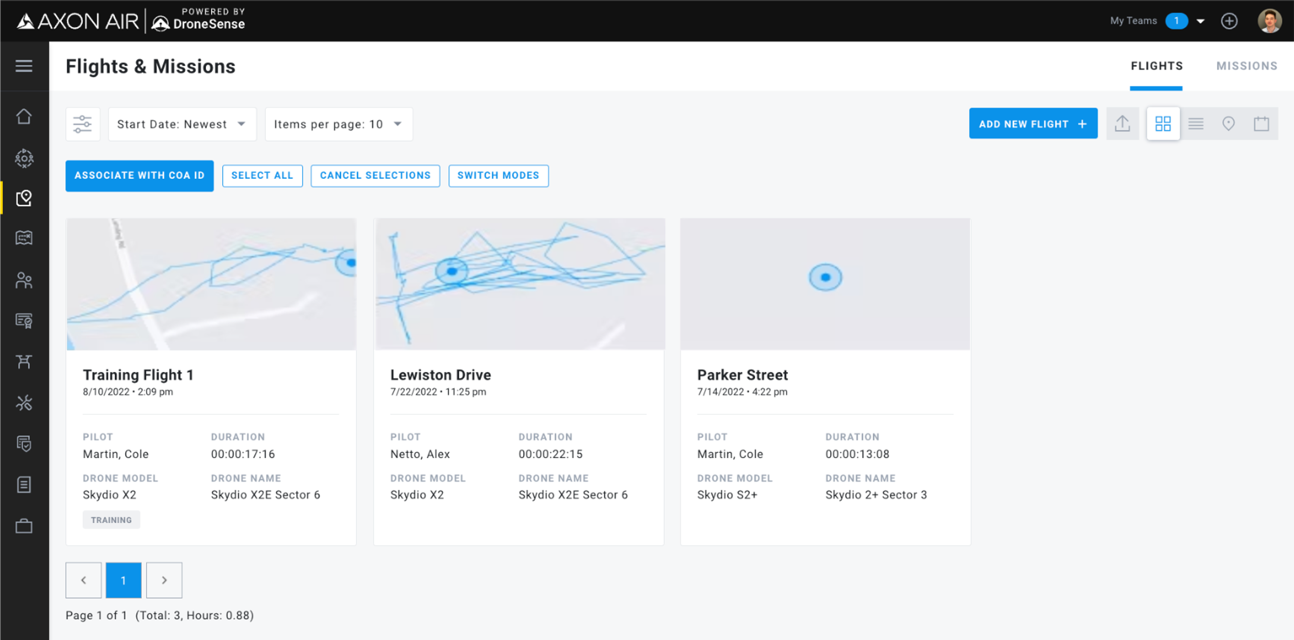Switch to list view layout
The height and width of the screenshot is (640, 1294).
1196,124
